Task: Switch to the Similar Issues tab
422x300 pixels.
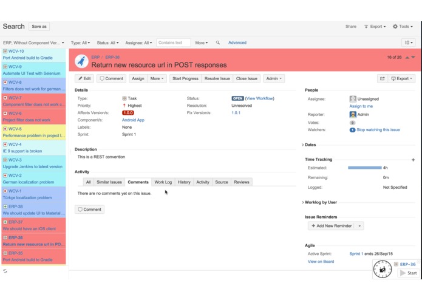Action: pos(109,182)
